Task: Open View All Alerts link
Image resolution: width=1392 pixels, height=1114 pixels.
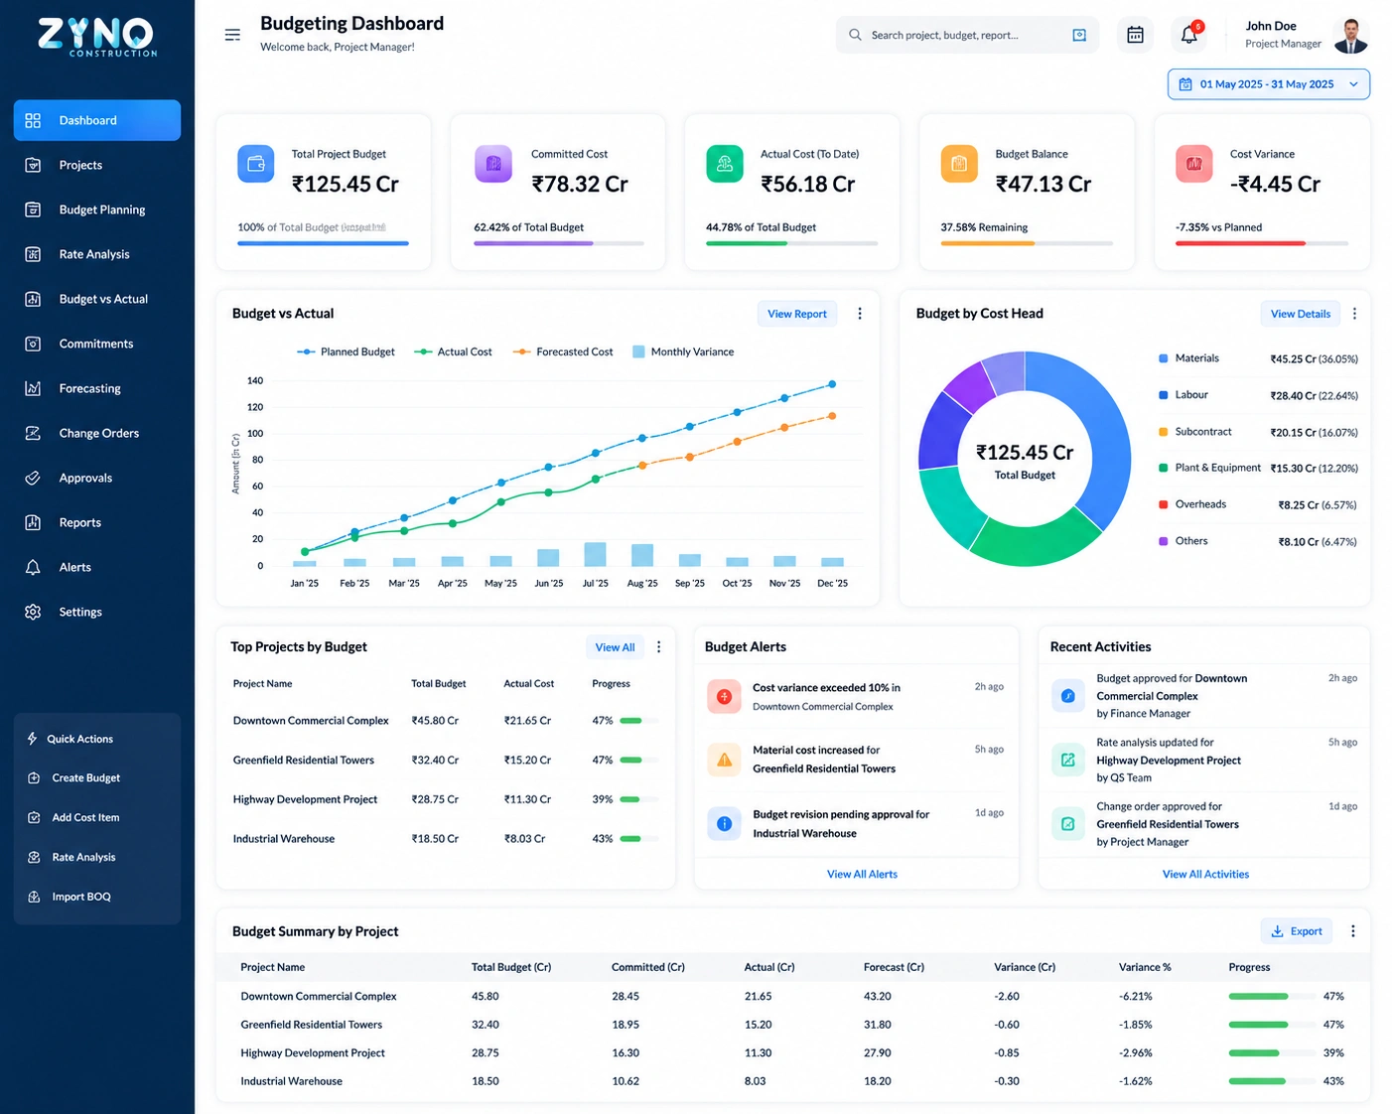Action: [x=862, y=875]
